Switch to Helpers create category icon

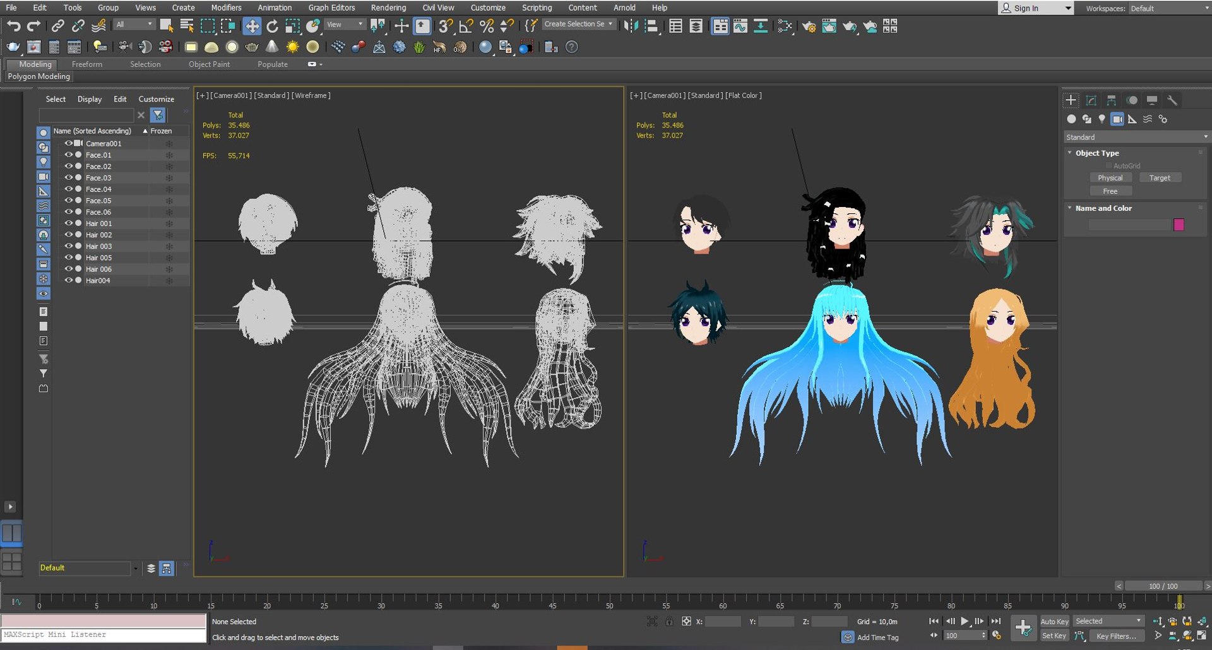[1132, 119]
